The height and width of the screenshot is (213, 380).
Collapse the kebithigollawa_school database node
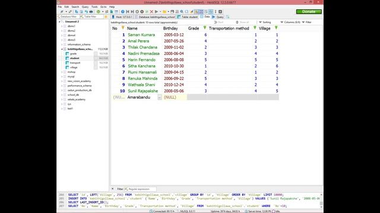point(62,49)
